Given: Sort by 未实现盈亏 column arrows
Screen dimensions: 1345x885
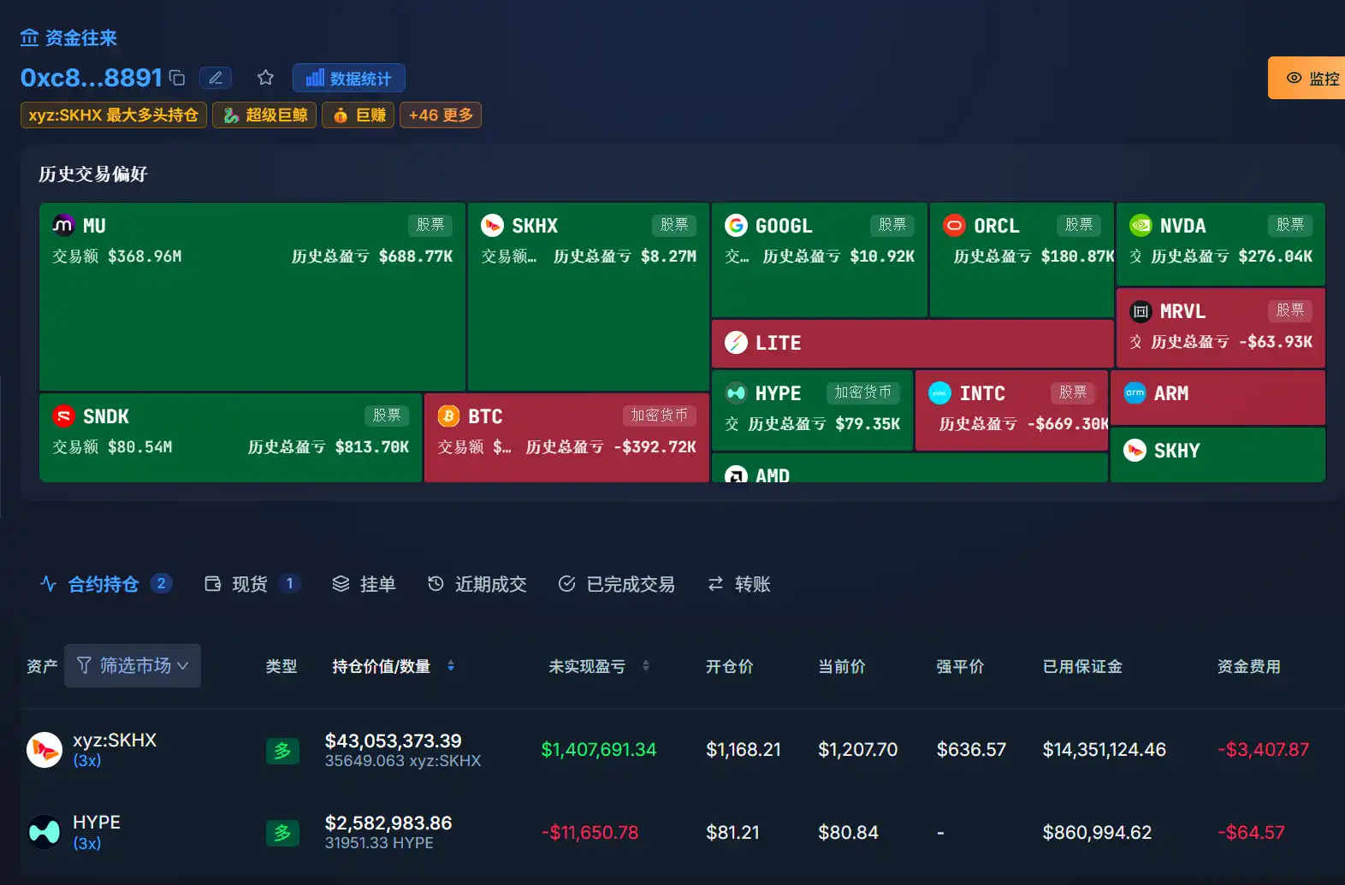Looking at the screenshot, I should pos(646,666).
